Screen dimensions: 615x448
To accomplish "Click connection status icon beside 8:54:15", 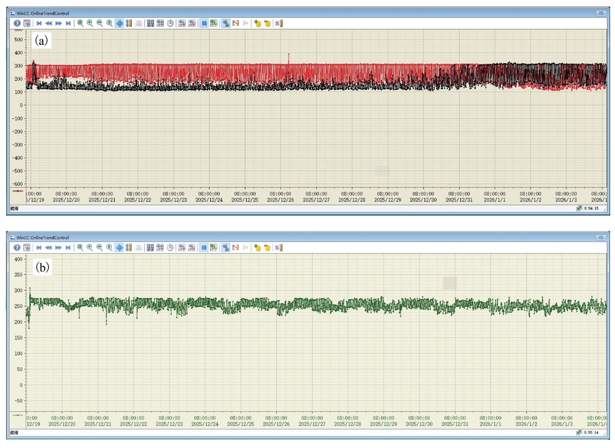I will coord(579,208).
